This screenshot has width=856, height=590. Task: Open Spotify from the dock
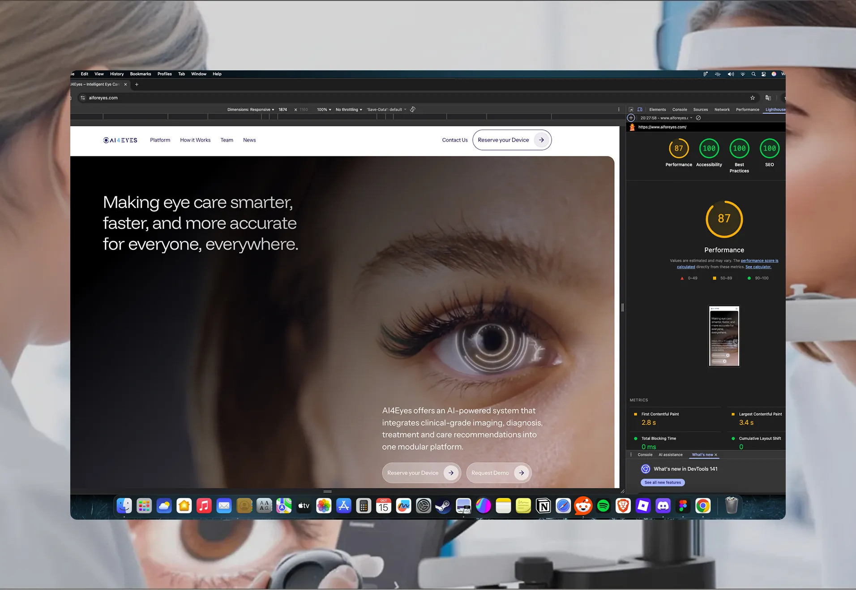[603, 506]
